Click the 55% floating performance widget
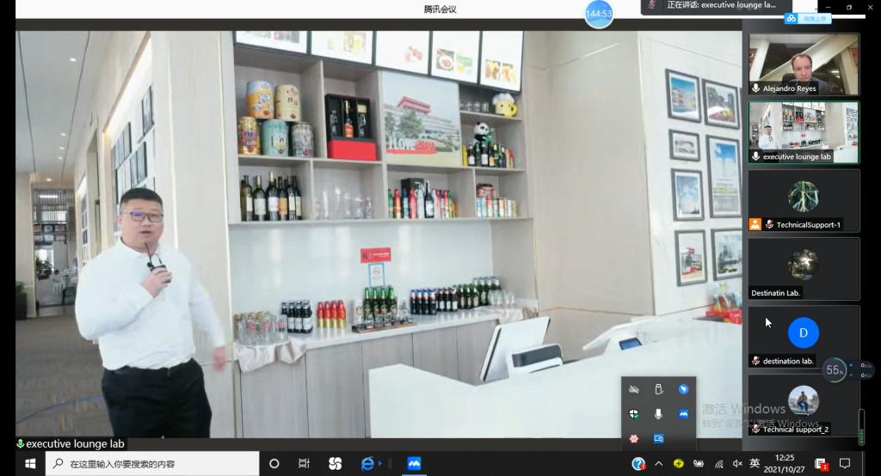 (834, 370)
